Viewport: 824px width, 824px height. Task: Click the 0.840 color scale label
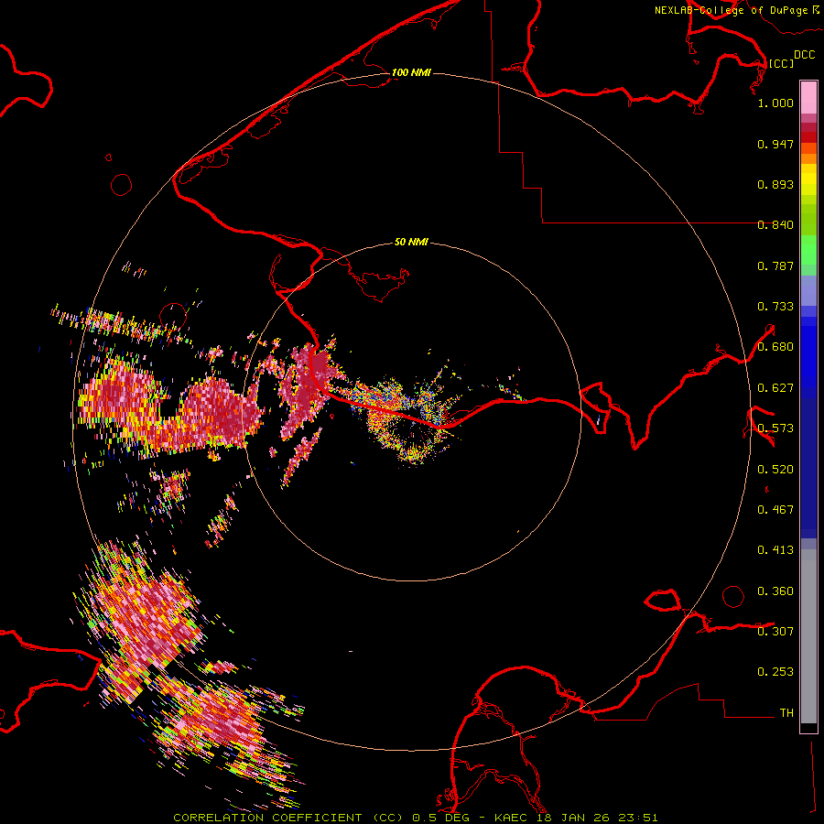click(x=775, y=225)
